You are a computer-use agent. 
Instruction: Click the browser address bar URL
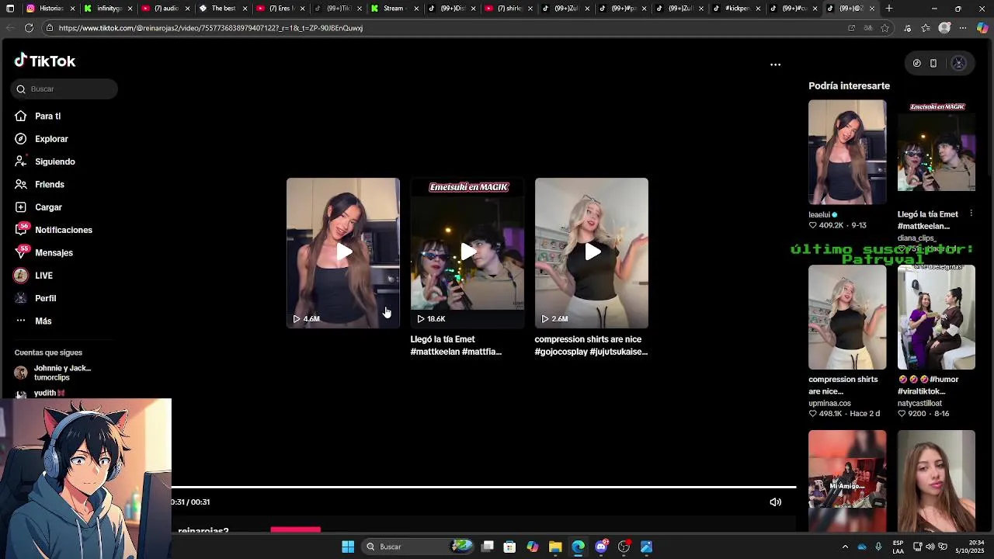click(x=210, y=28)
